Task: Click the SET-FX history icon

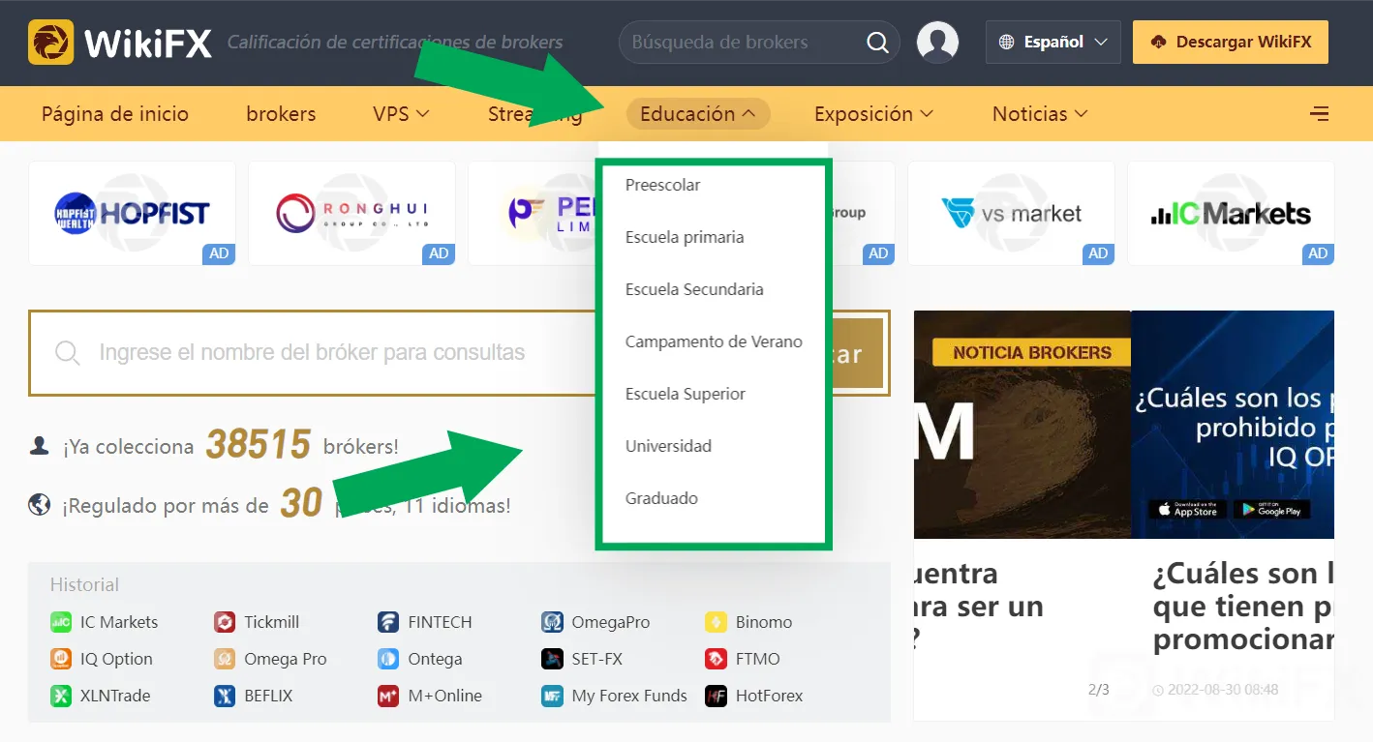Action: click(552, 659)
